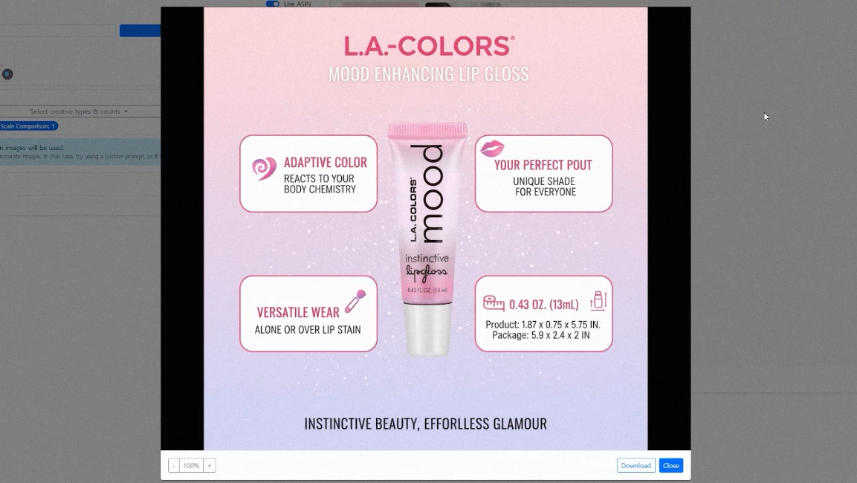Click the Instinctive Beauty tagline text
Screen dimensions: 857x483
[x=425, y=424]
